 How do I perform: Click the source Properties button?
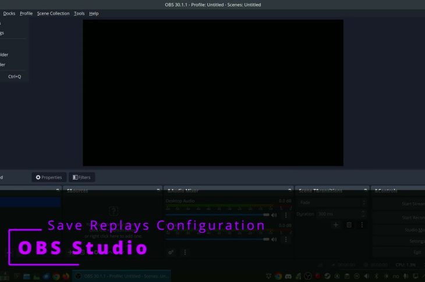coord(49,177)
